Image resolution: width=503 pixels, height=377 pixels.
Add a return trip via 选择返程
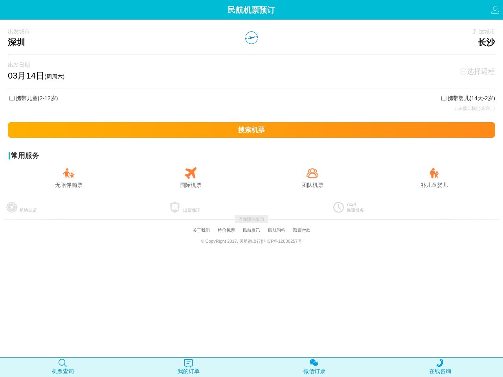477,71
